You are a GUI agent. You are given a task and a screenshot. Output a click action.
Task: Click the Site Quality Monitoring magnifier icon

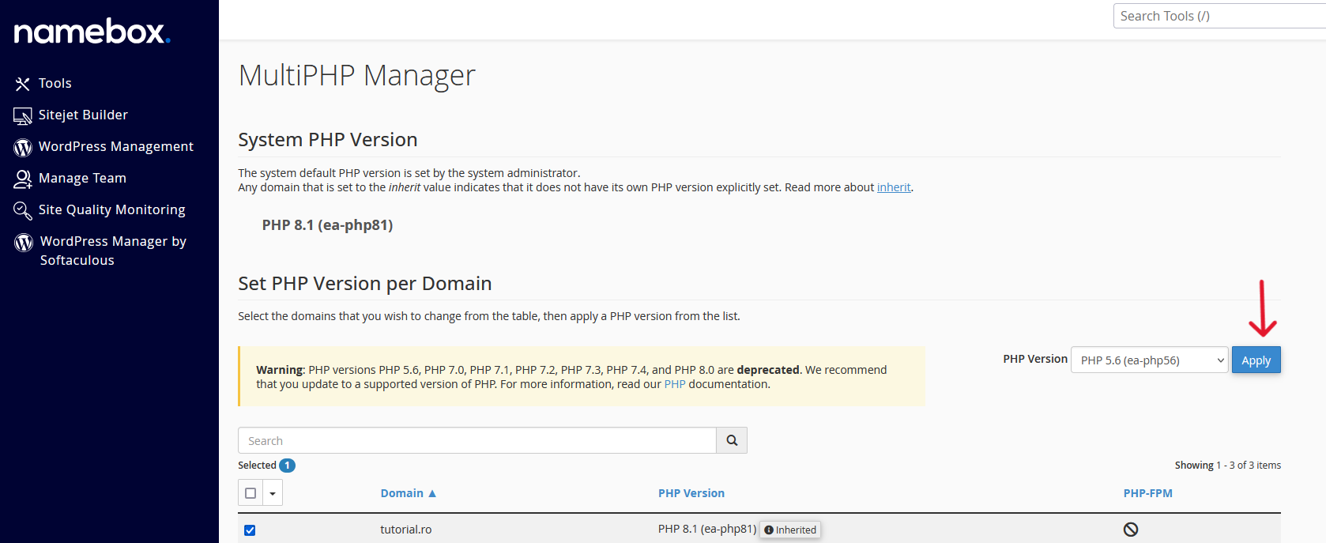click(x=23, y=211)
